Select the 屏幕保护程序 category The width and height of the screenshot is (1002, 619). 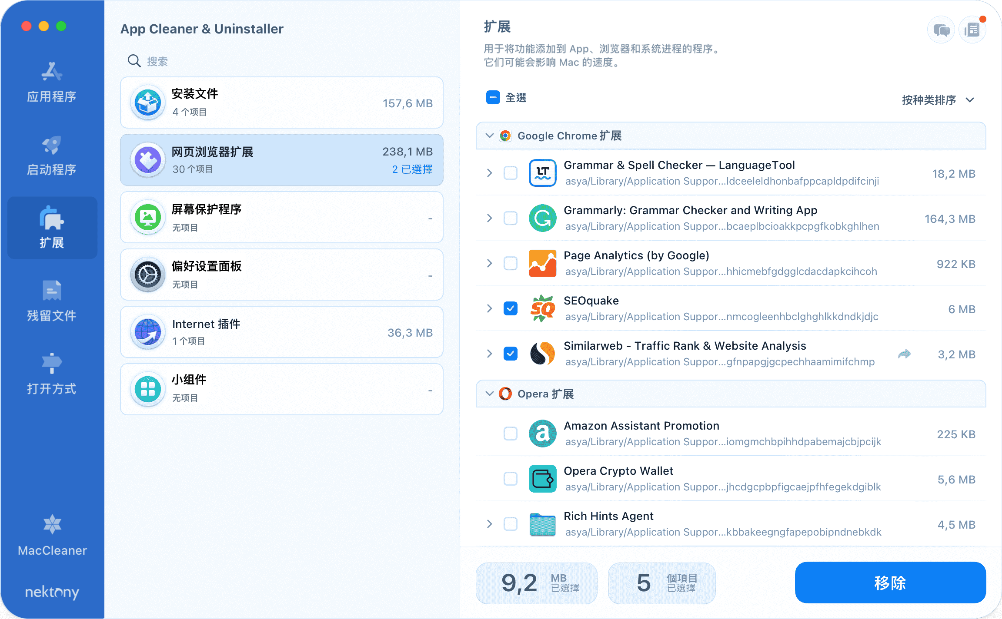tap(281, 217)
